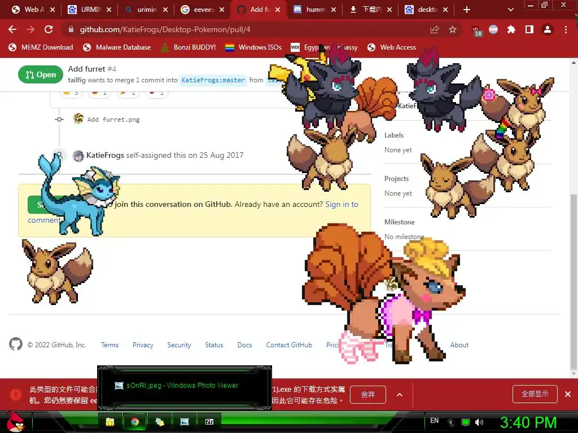Open the Extensions puzzle-piece menu
Screen dimensions: 578x433
click(x=511, y=29)
